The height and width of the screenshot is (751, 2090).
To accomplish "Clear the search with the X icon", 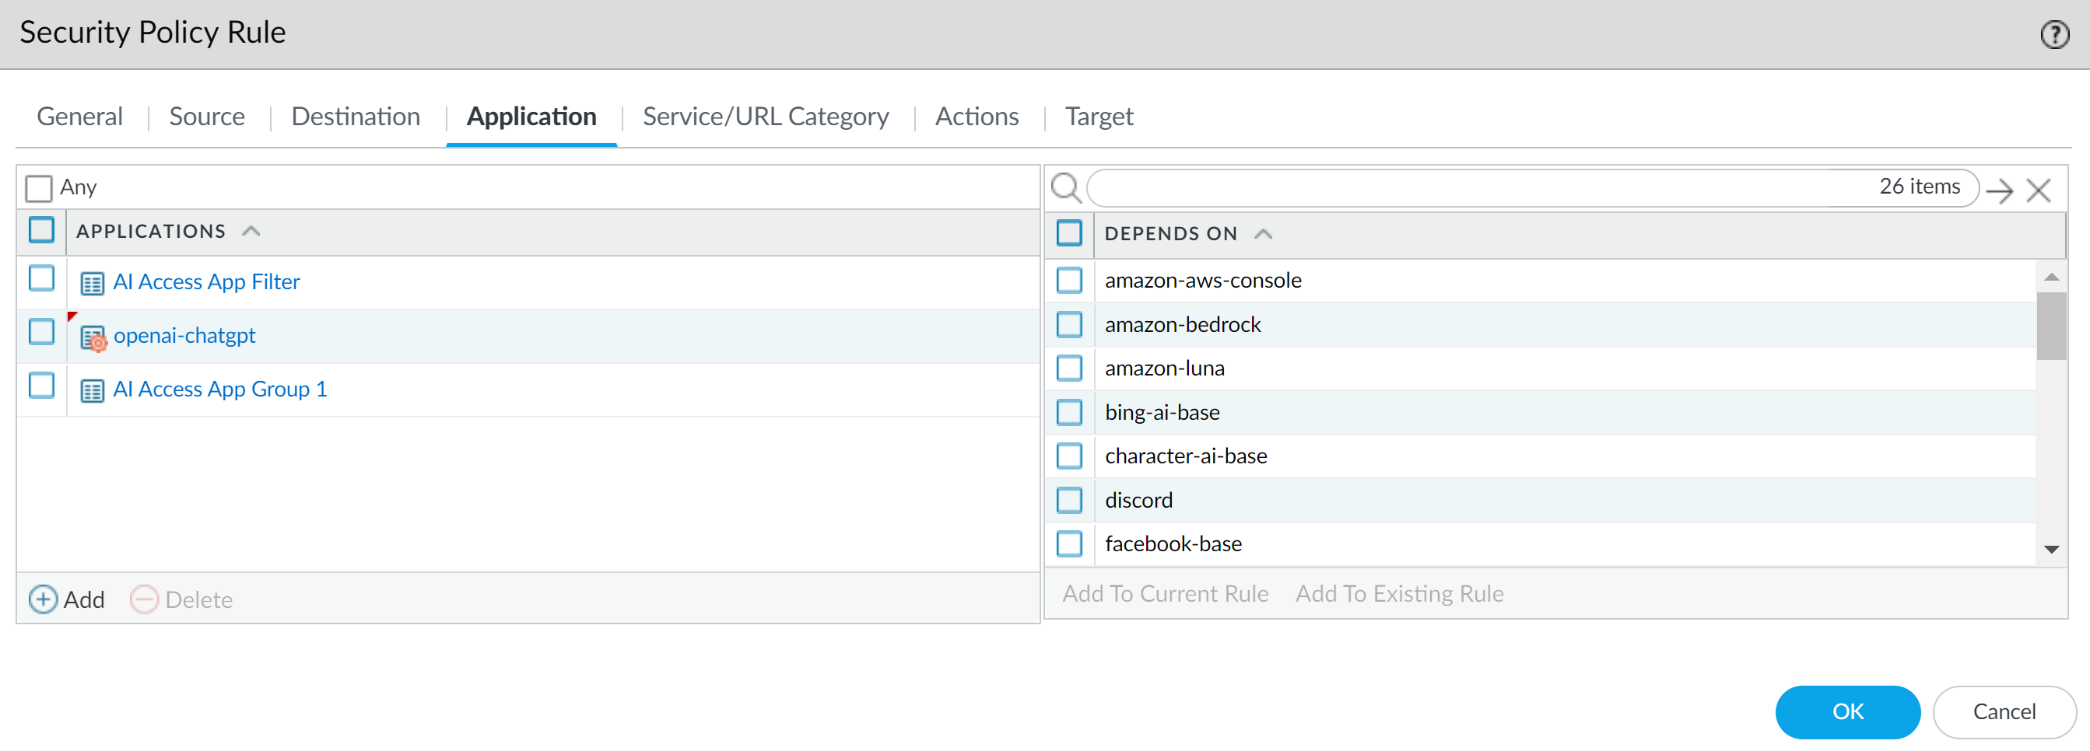I will click(x=2038, y=190).
